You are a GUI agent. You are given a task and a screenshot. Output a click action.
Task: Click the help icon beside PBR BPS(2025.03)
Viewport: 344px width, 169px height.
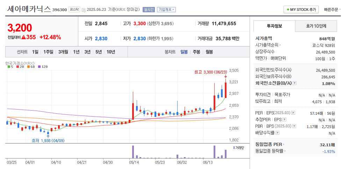[294, 126]
